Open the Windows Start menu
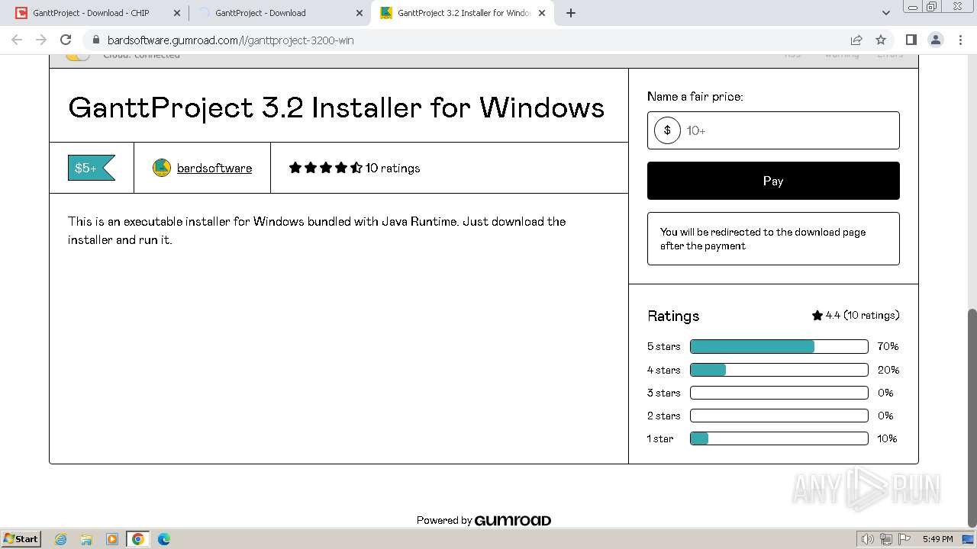 pyautogui.click(x=21, y=538)
